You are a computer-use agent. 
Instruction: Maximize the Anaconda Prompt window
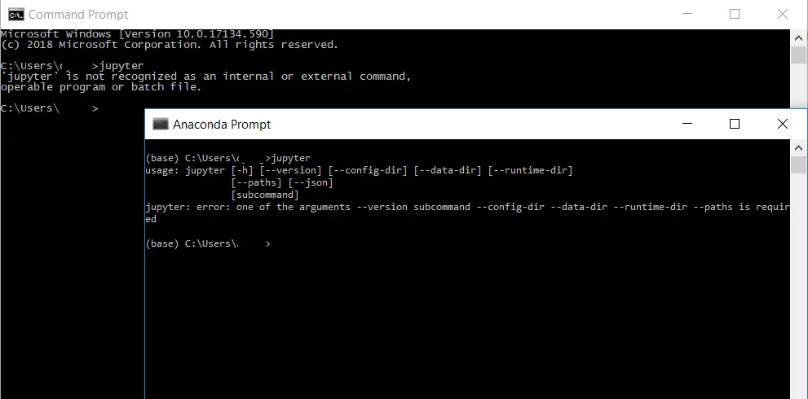[x=735, y=124]
